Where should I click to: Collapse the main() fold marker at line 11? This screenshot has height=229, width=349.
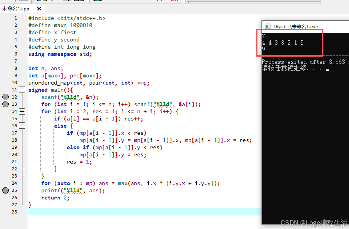(x=22, y=90)
